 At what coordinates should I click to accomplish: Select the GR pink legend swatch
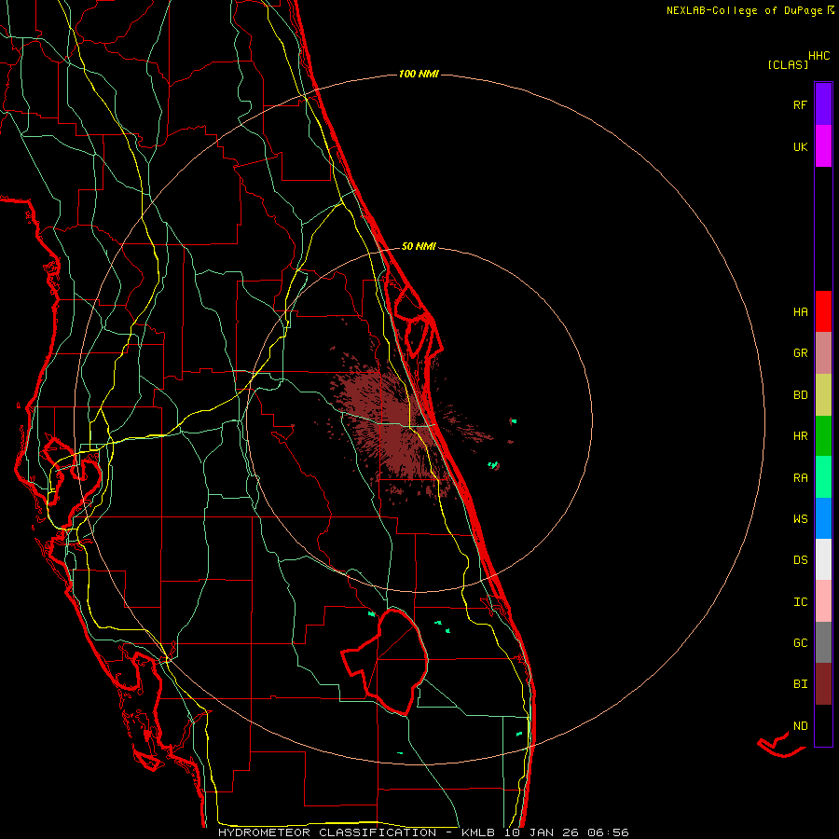[x=823, y=353]
